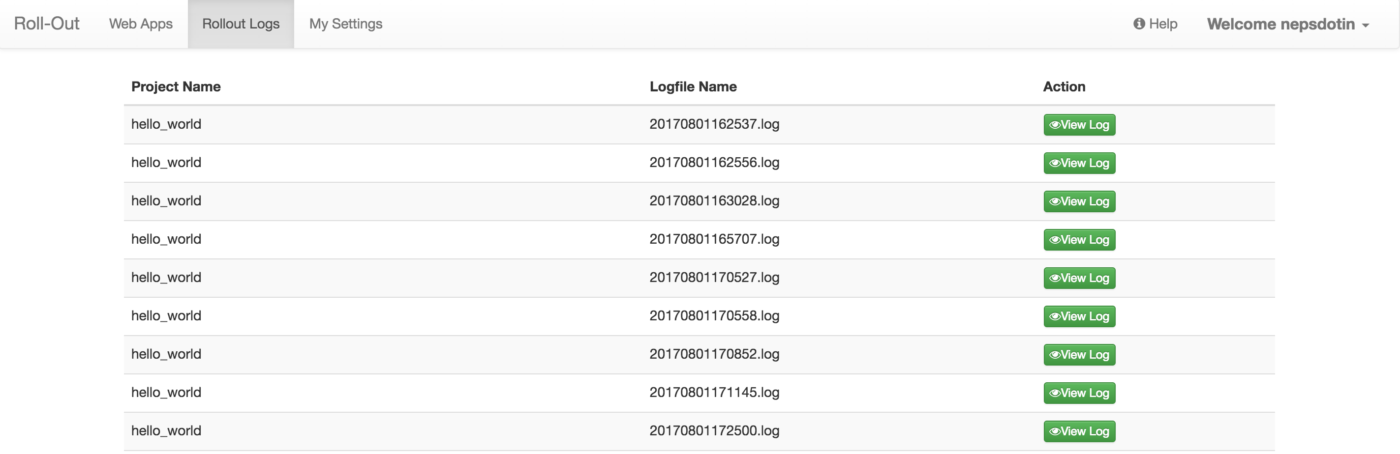Image resolution: width=1400 pixels, height=454 pixels.
Task: View Log for 20170801172500.log
Action: click(1079, 432)
